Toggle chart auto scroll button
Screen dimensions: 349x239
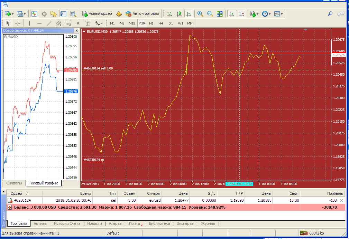[x=231, y=14]
